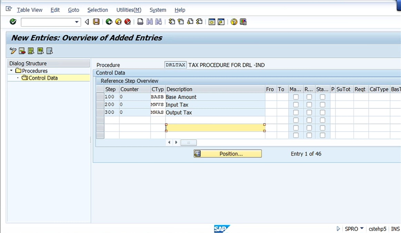Screen dimensions: 401x233
Task: Click the Customize Local Layout icon
Action: [243, 22]
